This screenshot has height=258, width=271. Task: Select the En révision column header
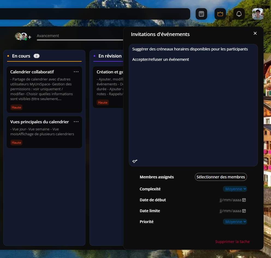[x=110, y=56]
